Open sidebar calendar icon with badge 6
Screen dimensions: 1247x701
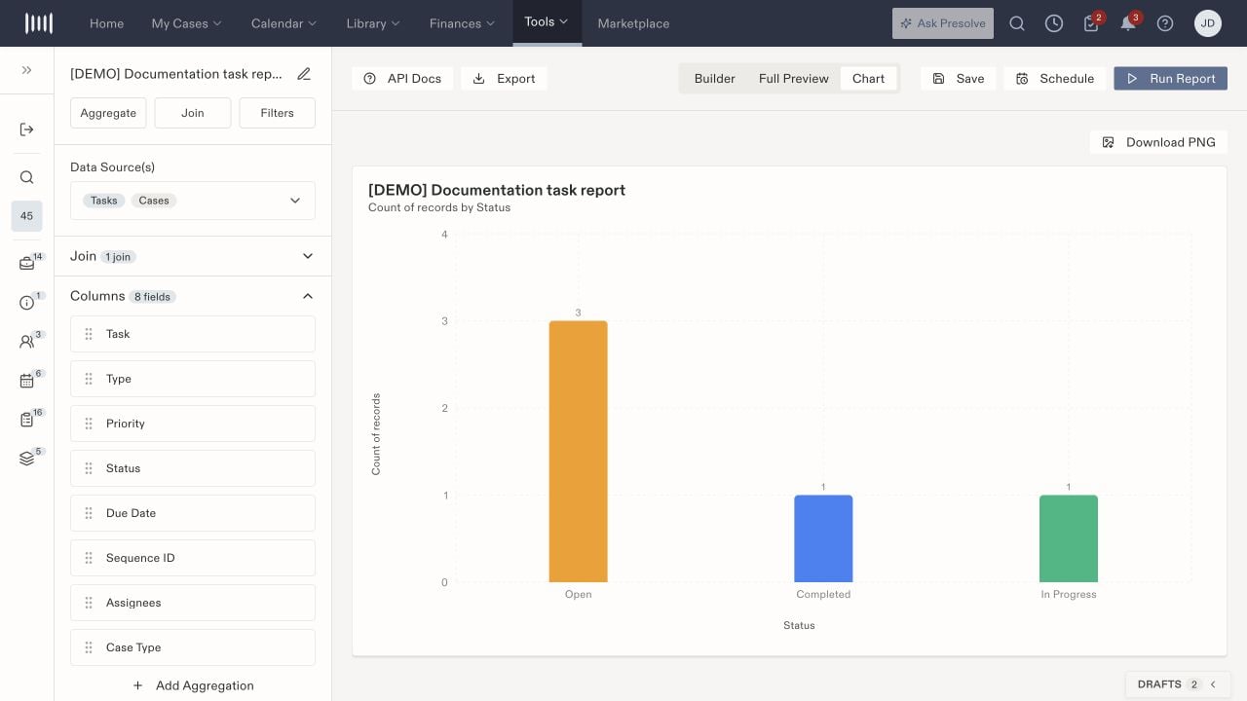(27, 381)
